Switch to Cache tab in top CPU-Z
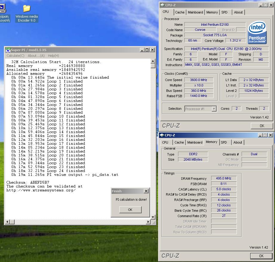Screen dimensions: 275x262 pyautogui.click(x=180, y=12)
